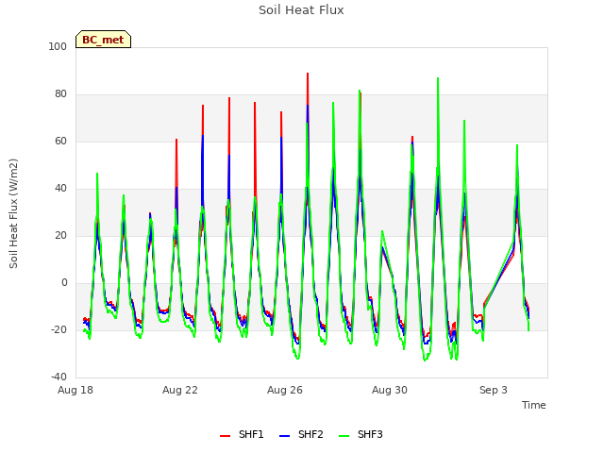Toggle SHF2 series in legend
604x453 pixels.
coord(301,434)
